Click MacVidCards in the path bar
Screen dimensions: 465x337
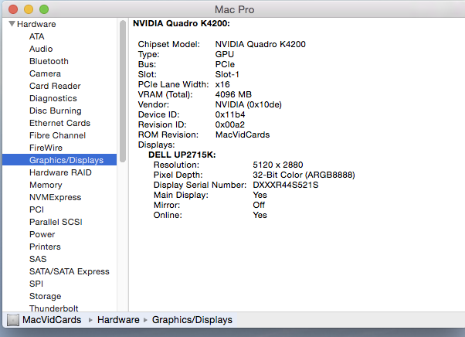pos(52,320)
